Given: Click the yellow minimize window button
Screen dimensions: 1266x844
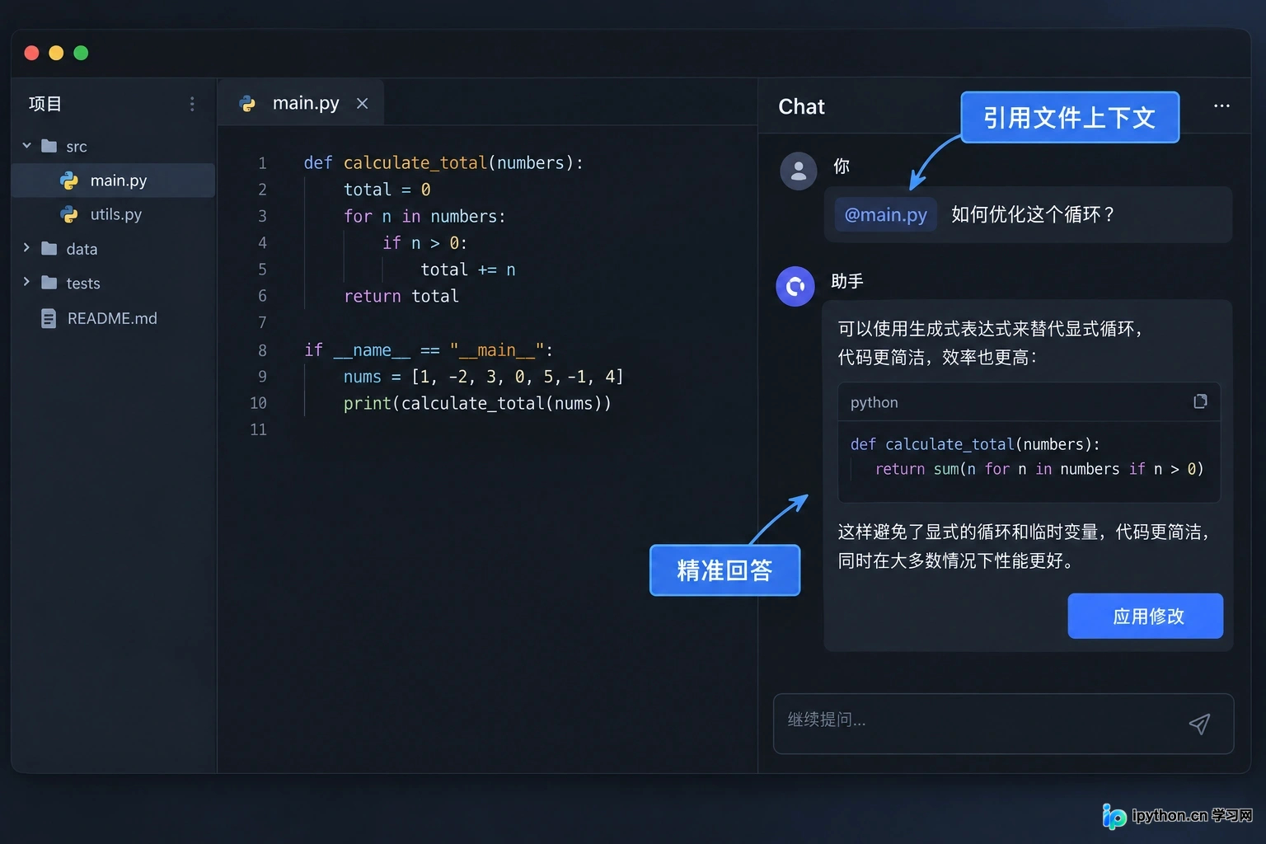Looking at the screenshot, I should click(x=56, y=53).
